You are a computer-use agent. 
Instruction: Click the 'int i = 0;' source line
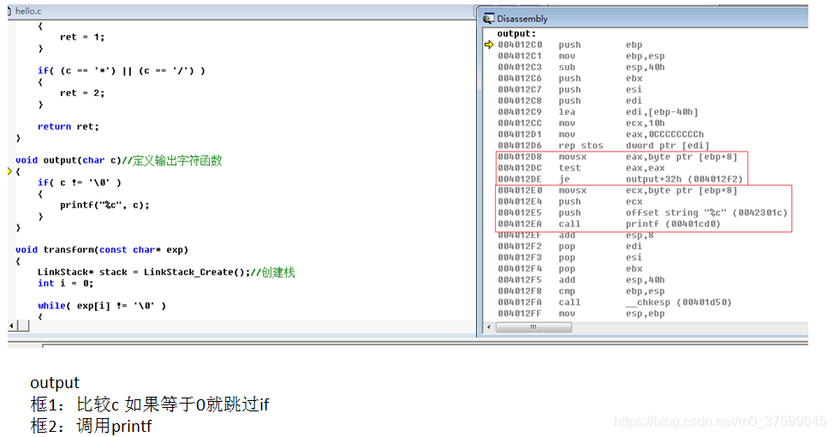click(65, 283)
